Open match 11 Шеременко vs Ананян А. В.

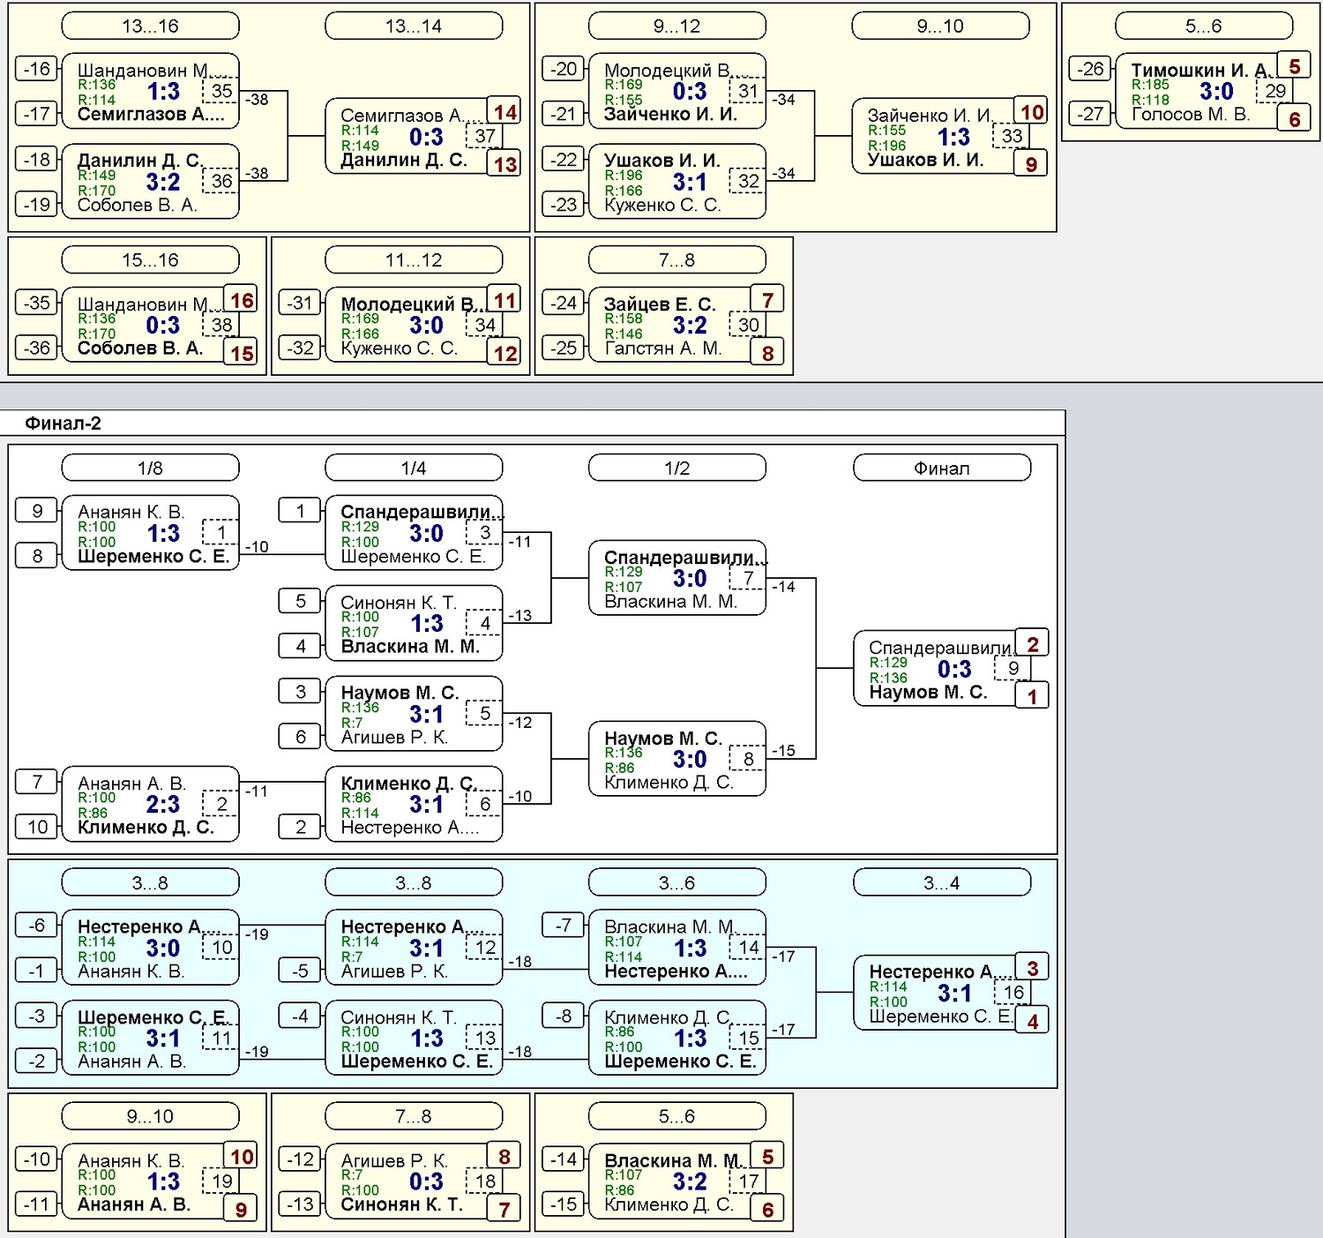[150, 1039]
